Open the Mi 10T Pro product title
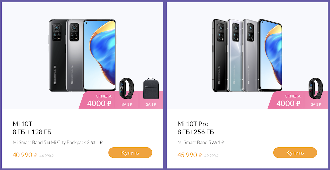 tap(193, 124)
